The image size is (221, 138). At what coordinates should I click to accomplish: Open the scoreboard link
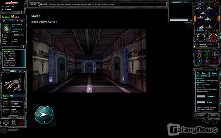click(x=17, y=25)
